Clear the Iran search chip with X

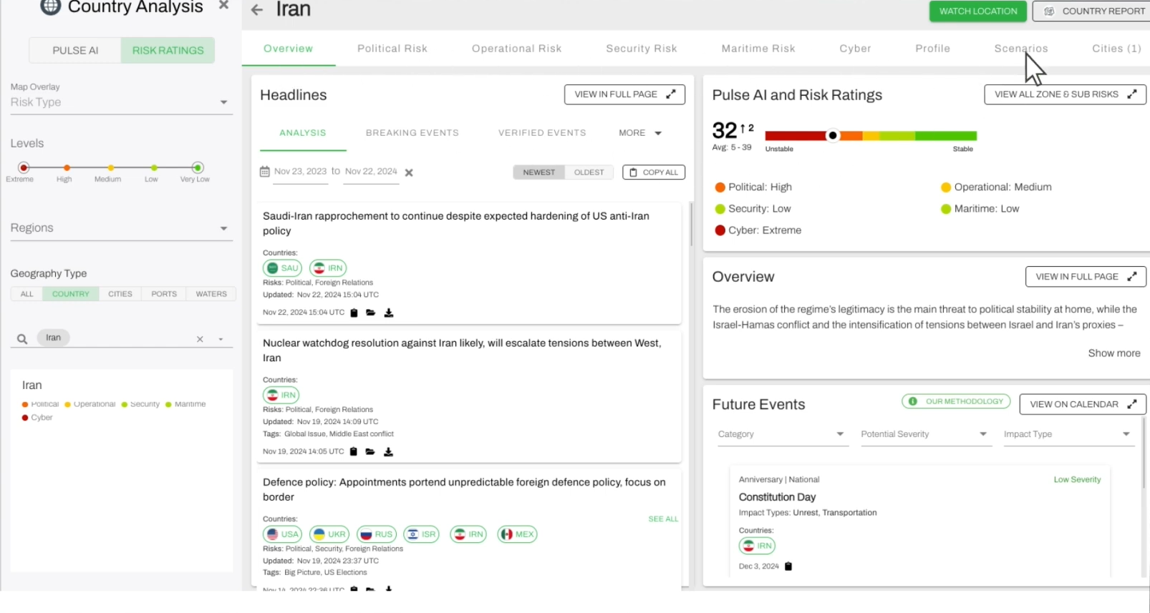coord(200,339)
